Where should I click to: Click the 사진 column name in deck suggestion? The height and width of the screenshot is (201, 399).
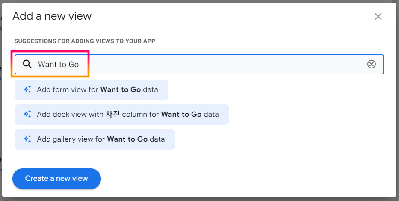[x=113, y=115]
